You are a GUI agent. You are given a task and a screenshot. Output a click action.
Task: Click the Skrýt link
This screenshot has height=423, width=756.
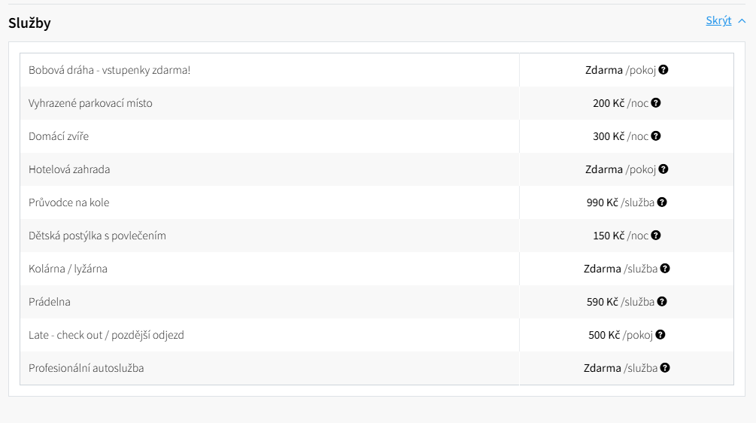[718, 21]
